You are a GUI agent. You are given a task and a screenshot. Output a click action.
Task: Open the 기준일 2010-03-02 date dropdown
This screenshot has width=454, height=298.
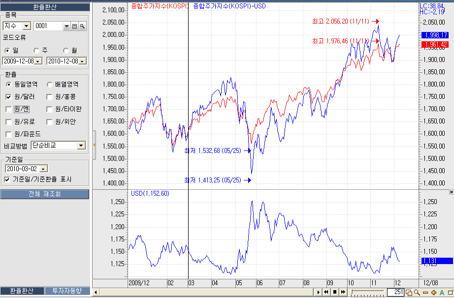point(44,169)
